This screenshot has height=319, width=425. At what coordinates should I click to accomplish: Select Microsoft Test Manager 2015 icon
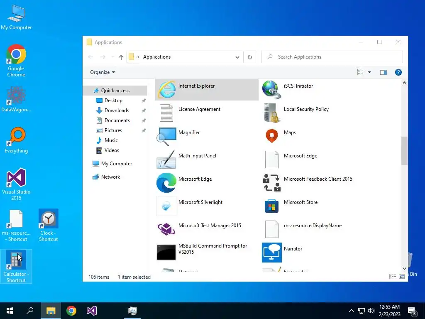[166, 229]
